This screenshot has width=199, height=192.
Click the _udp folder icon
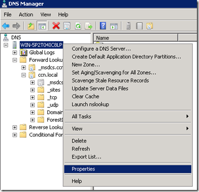(x=41, y=105)
